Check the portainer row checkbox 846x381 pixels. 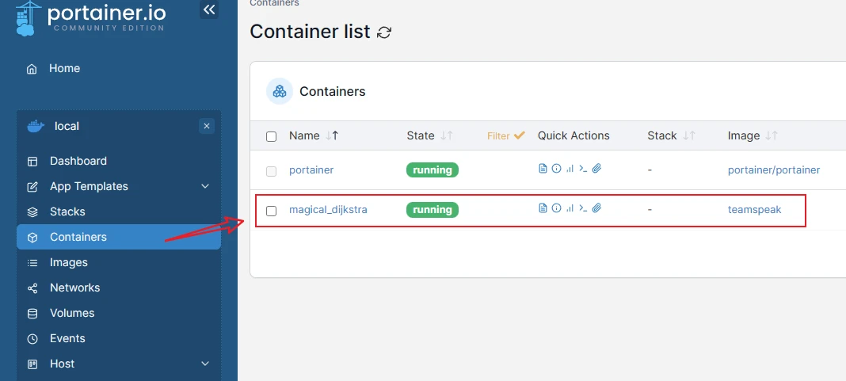click(272, 171)
